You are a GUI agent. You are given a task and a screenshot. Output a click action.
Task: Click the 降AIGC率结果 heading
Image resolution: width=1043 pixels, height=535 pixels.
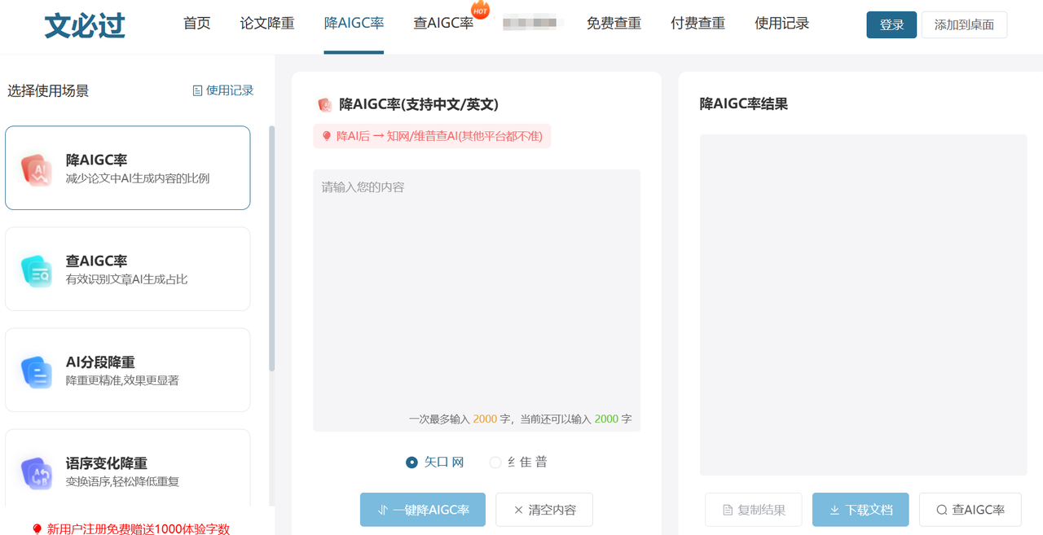(x=744, y=104)
